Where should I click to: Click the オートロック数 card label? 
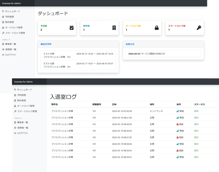(x=133, y=26)
